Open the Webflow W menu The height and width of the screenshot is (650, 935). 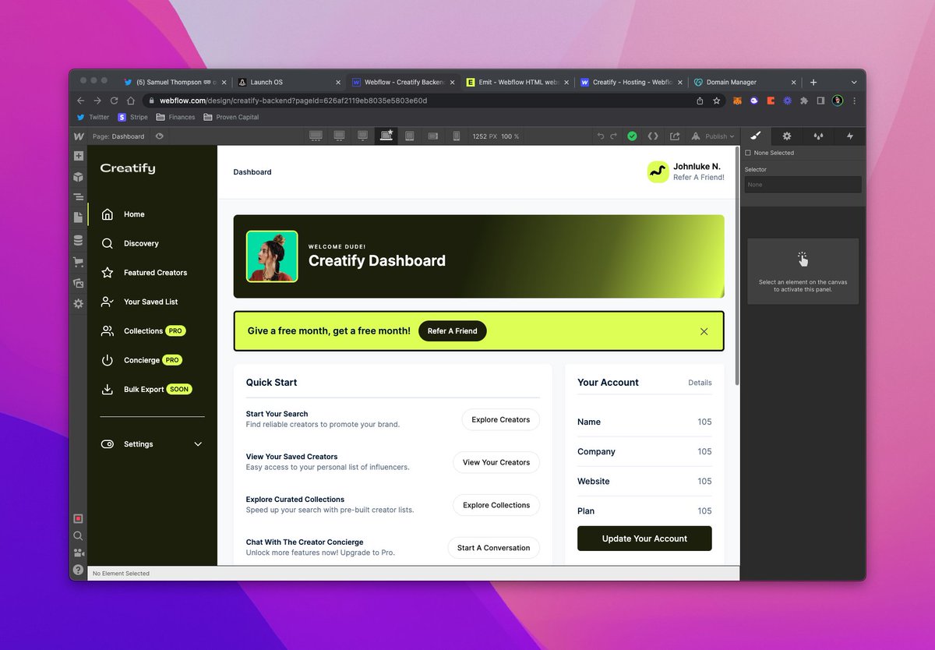pos(79,136)
